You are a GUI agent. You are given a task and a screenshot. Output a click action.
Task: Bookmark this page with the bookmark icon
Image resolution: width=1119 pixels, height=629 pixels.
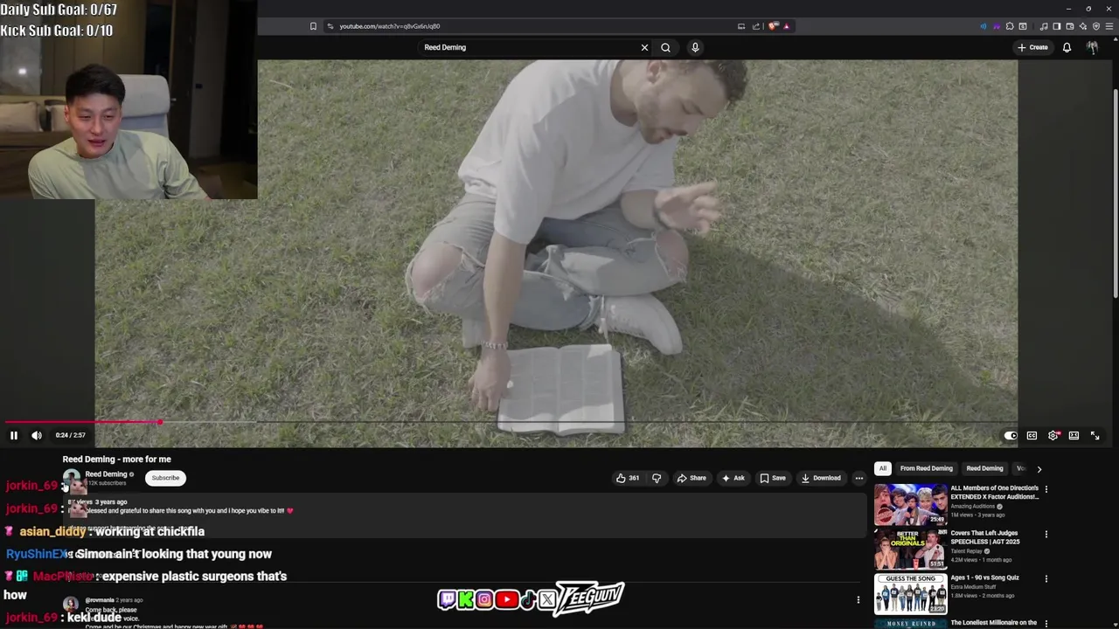313,26
